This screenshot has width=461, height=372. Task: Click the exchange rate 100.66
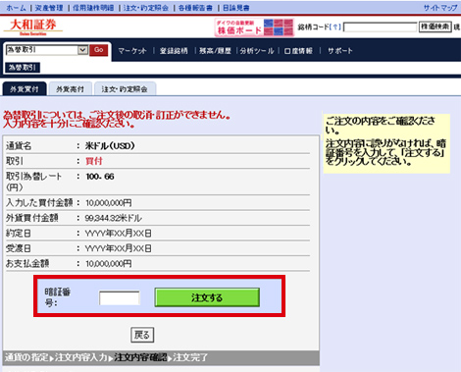[100, 177]
